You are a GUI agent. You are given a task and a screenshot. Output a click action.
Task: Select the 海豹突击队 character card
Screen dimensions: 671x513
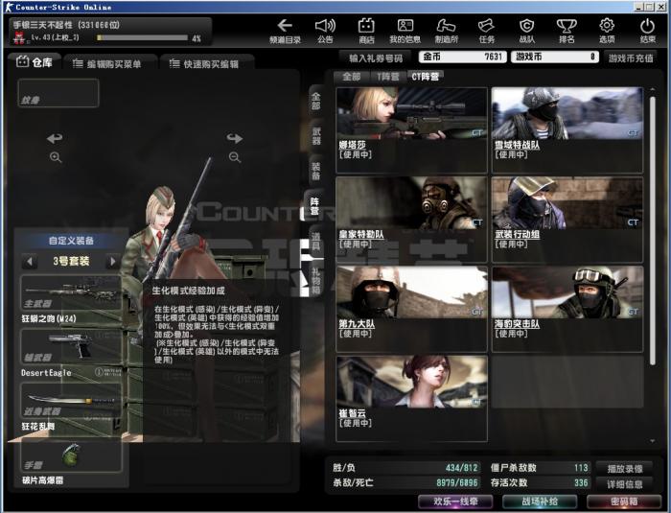567,309
